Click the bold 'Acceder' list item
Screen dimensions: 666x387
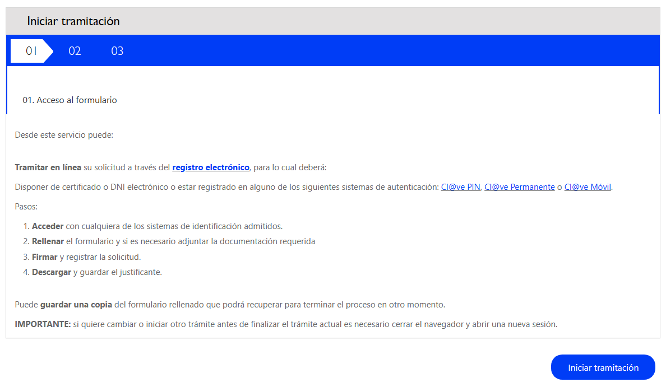click(x=48, y=226)
